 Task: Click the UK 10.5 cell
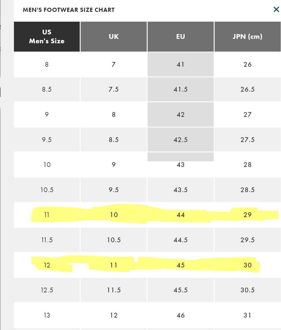pos(114,240)
